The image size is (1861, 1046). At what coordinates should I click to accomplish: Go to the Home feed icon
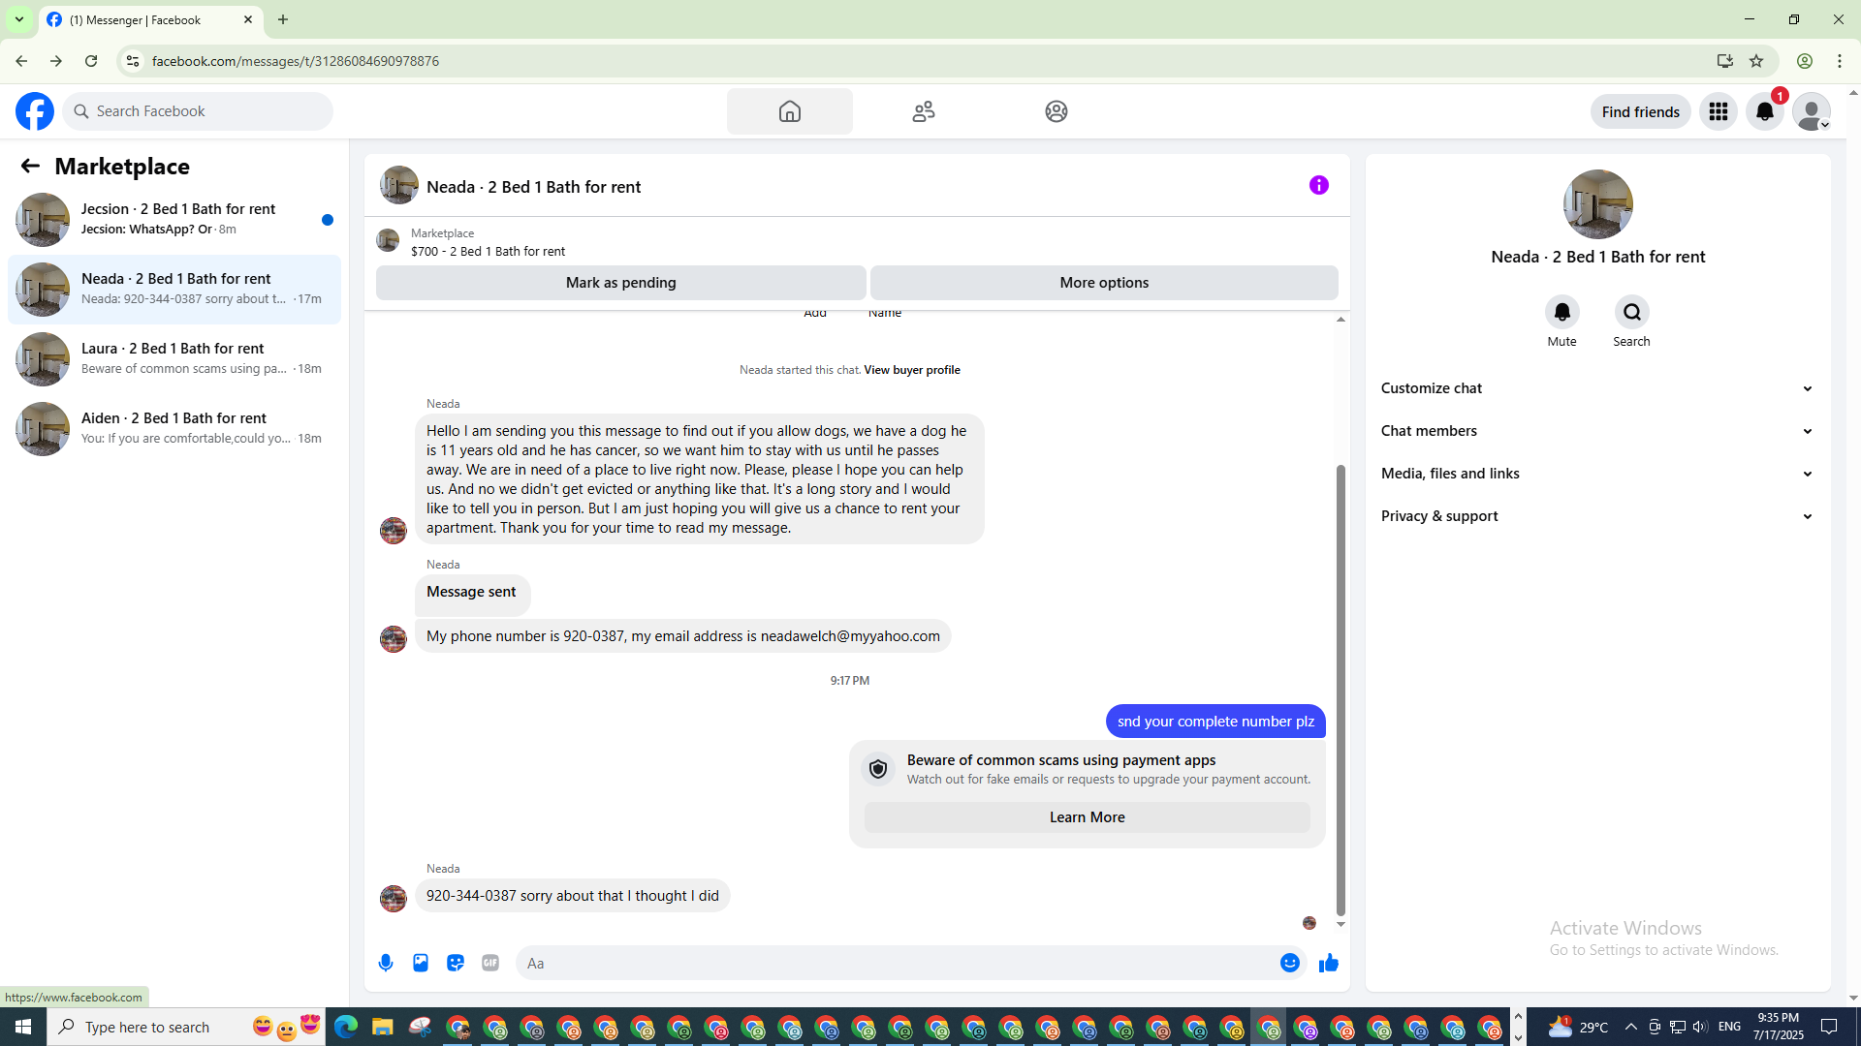pos(790,111)
